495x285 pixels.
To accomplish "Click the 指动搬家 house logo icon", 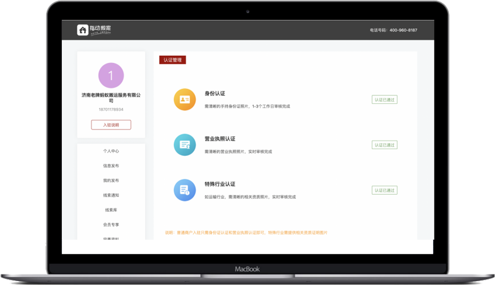I will click(83, 30).
